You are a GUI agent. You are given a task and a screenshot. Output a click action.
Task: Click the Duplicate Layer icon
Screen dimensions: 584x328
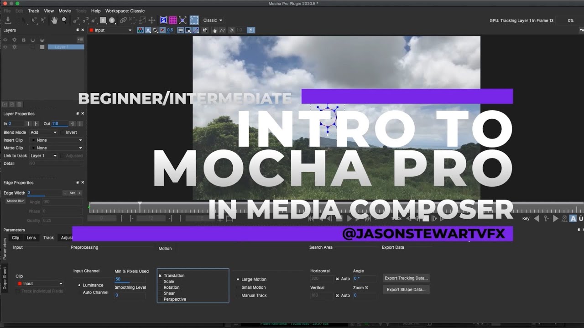pyautogui.click(x=12, y=104)
